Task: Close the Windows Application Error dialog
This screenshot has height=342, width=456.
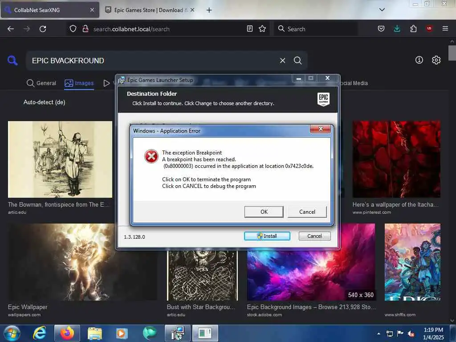Action: click(x=321, y=129)
